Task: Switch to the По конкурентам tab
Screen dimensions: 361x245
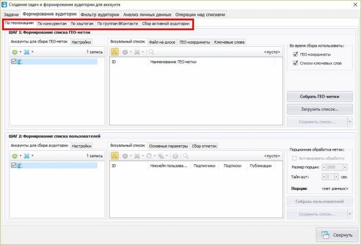Action: pos(52,24)
